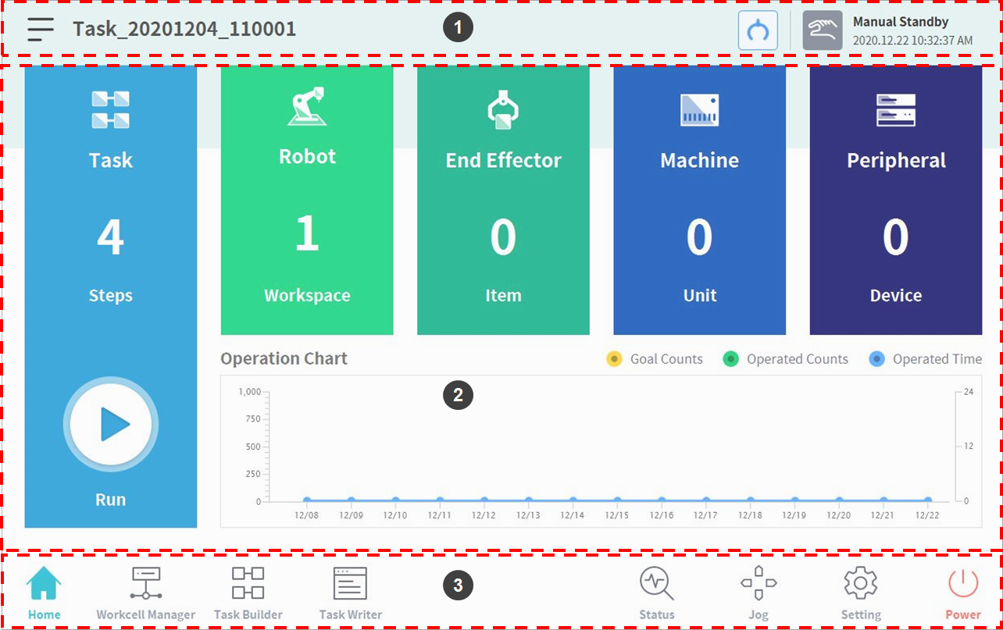The width and height of the screenshot is (1003, 630).
Task: Open the hamburger menu
Action: [x=41, y=30]
